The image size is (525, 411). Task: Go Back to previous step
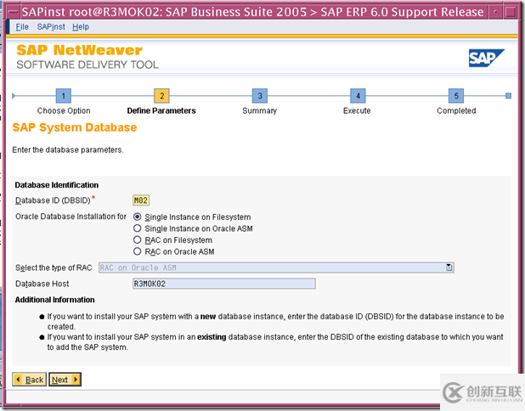30,380
